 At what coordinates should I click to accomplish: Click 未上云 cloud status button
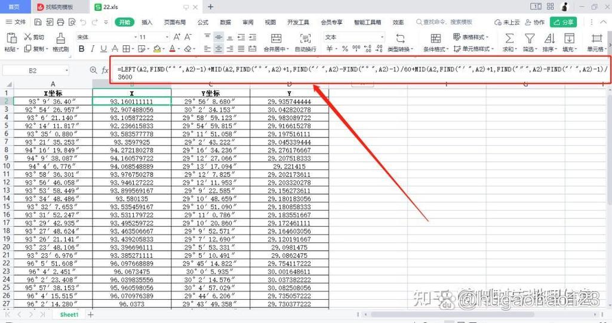(507, 22)
